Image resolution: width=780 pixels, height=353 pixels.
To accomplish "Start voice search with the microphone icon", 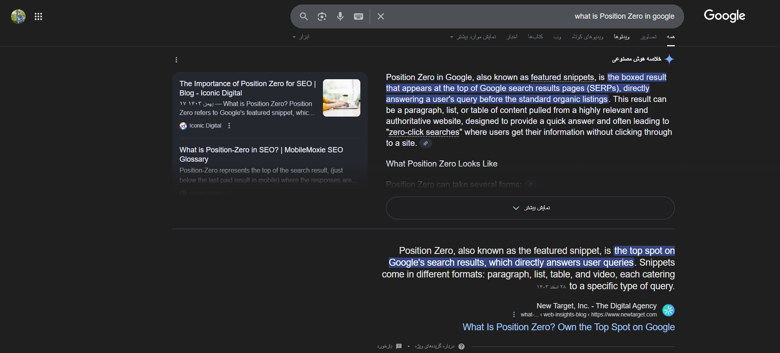I will coord(340,16).
